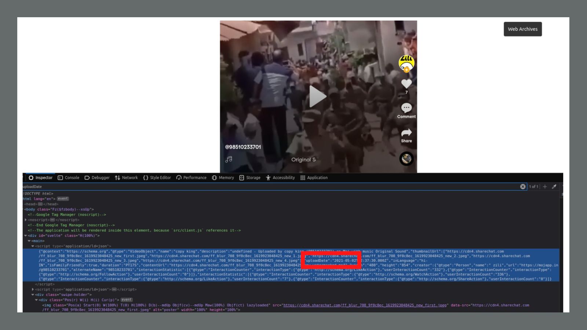Expand the second ld+json script node
587x330 pixels.
(x=33, y=290)
